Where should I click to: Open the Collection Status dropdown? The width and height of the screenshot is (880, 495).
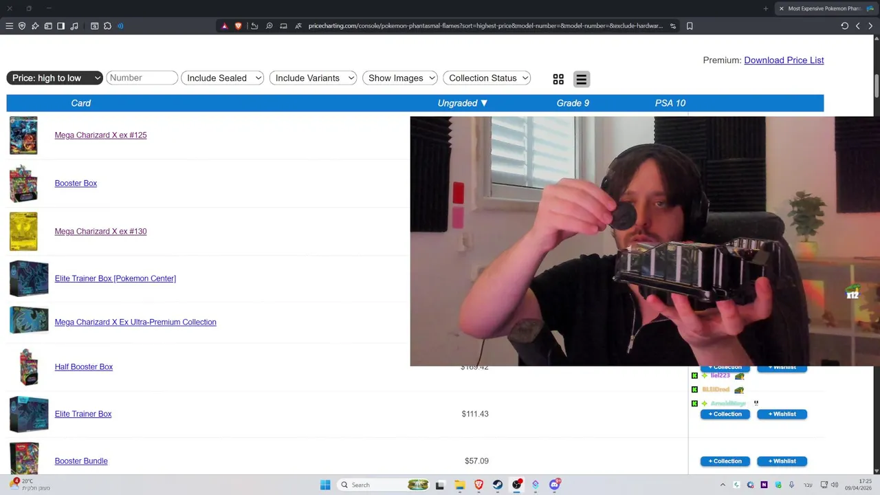(487, 78)
